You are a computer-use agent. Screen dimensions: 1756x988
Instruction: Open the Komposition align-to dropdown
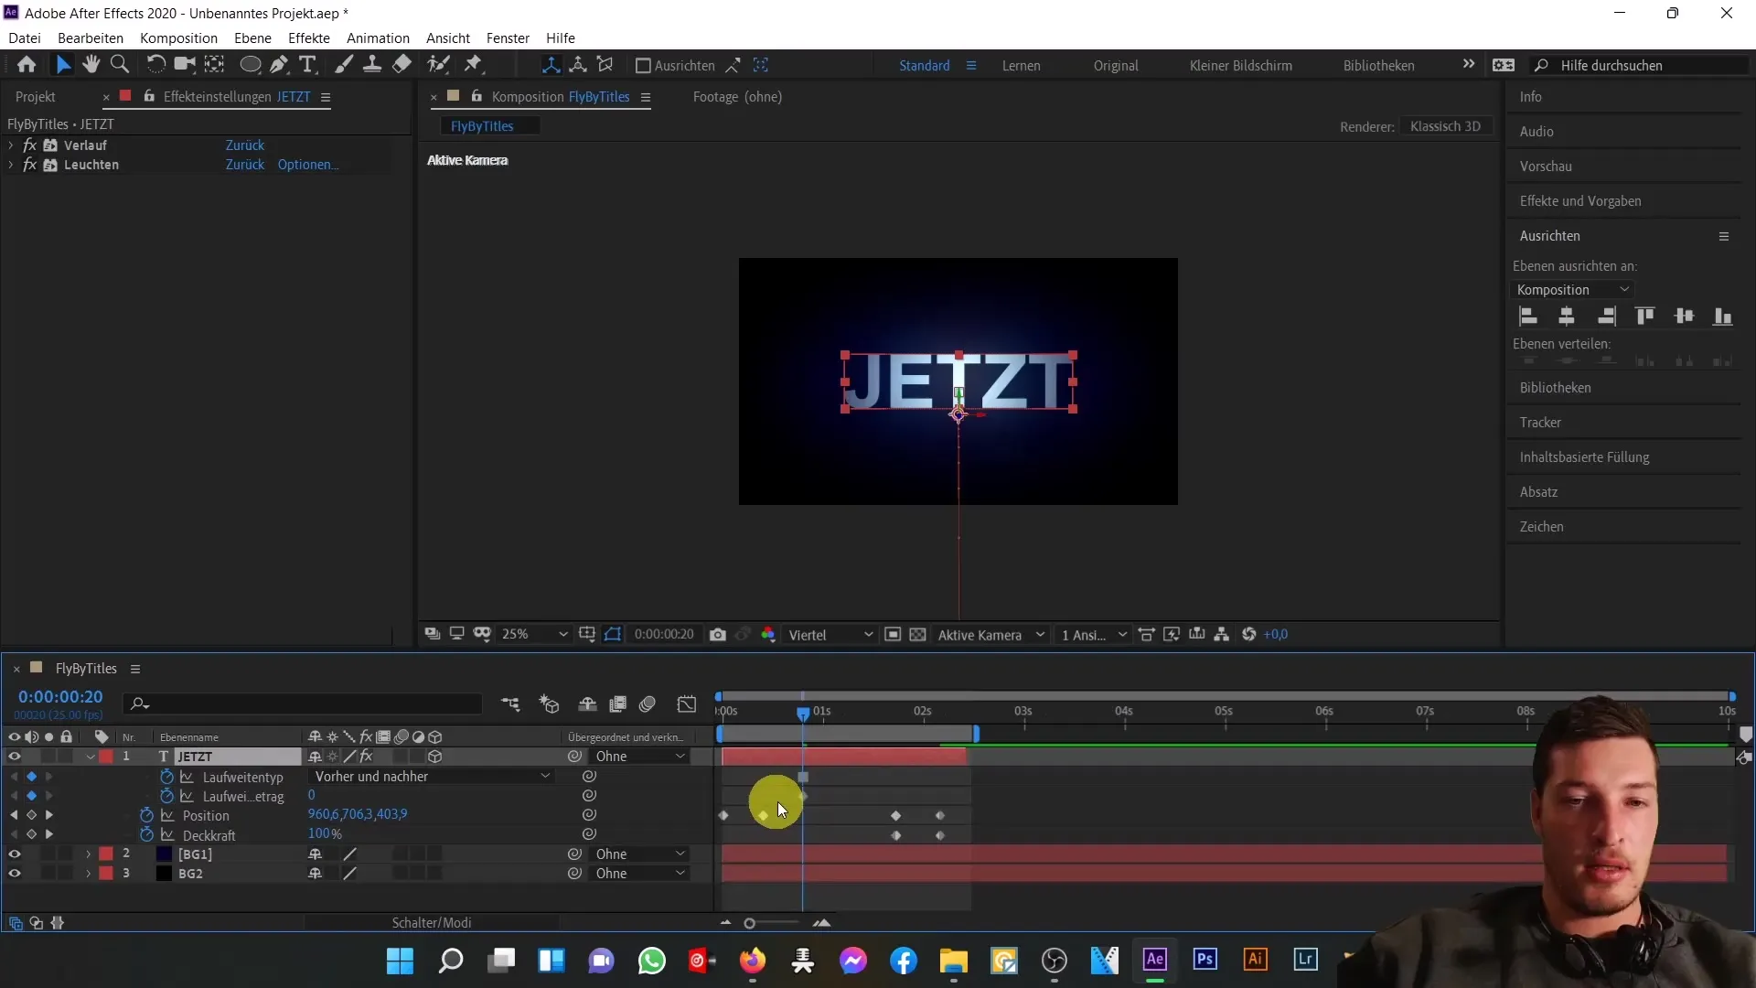click(1573, 290)
